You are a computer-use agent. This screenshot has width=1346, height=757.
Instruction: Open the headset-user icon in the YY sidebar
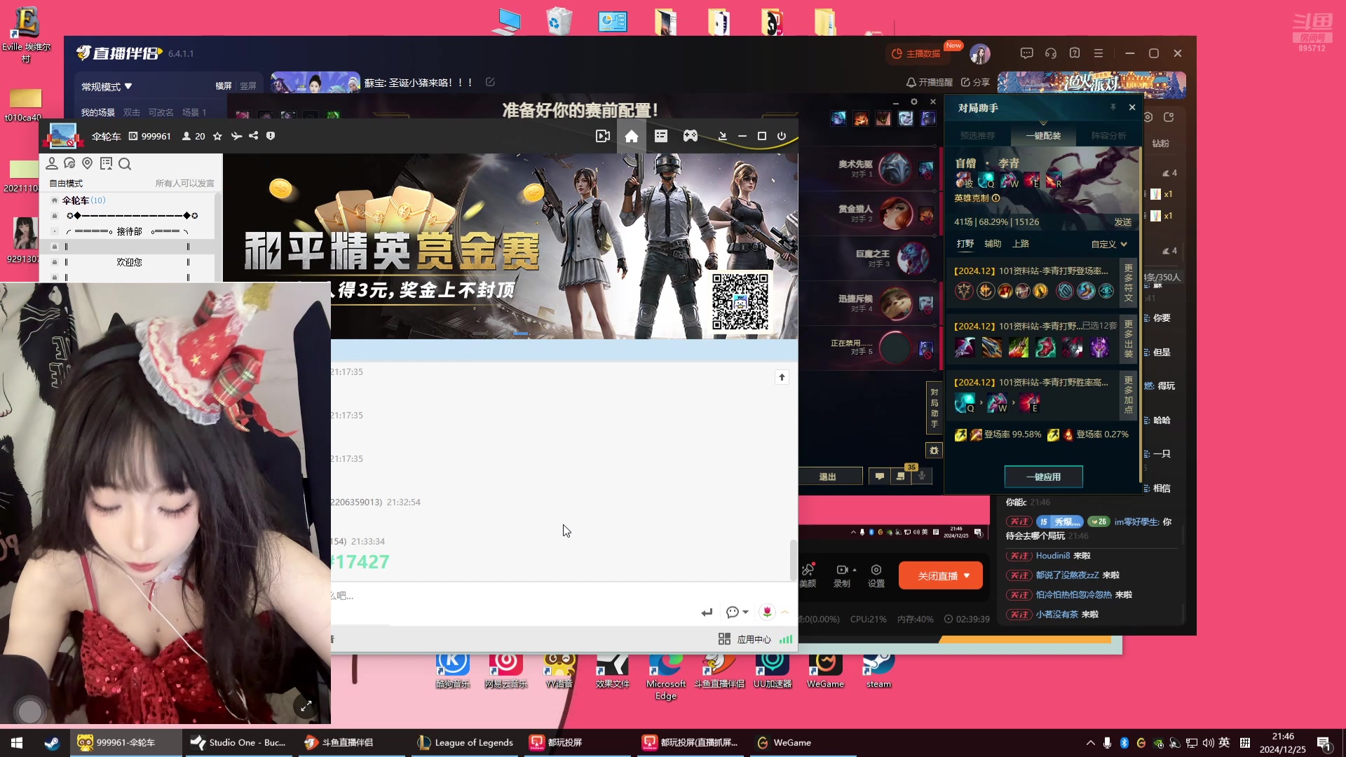[69, 163]
